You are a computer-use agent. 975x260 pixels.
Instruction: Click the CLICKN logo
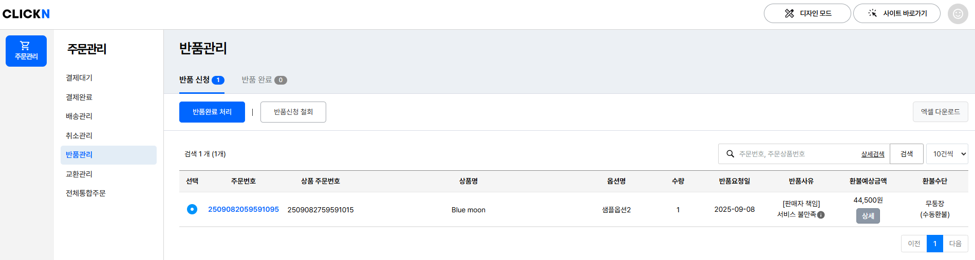[x=26, y=14]
